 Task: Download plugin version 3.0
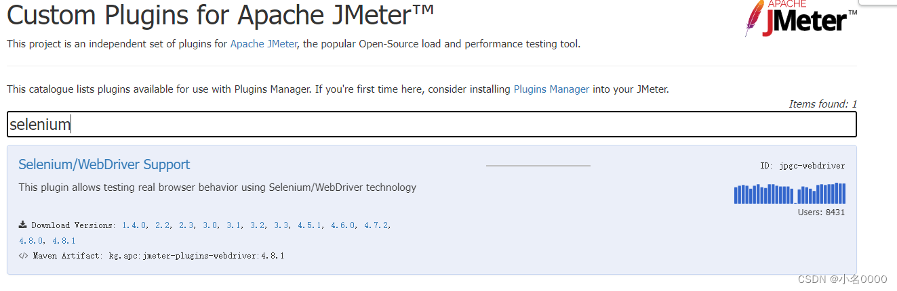[x=211, y=225]
